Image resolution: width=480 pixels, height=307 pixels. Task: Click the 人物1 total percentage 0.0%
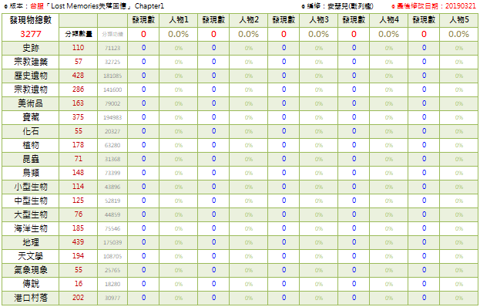(x=179, y=34)
